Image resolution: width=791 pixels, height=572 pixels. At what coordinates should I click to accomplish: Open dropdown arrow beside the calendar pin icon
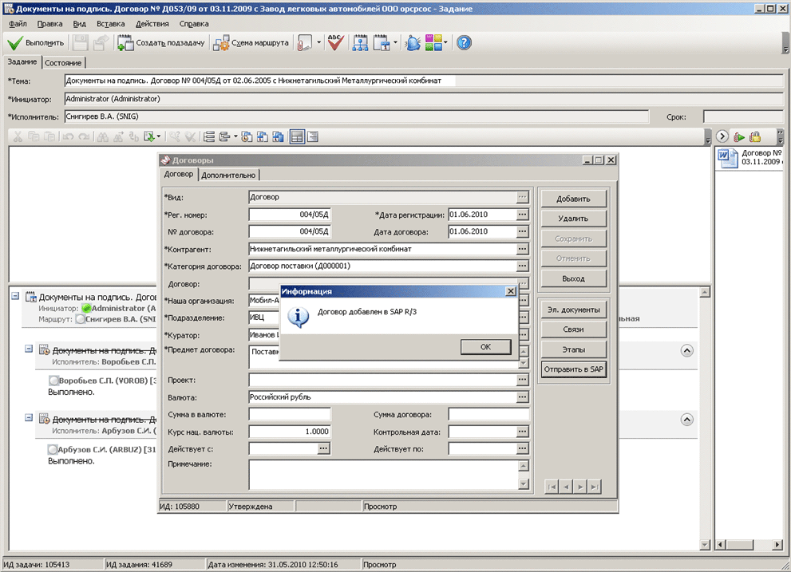[x=395, y=43]
